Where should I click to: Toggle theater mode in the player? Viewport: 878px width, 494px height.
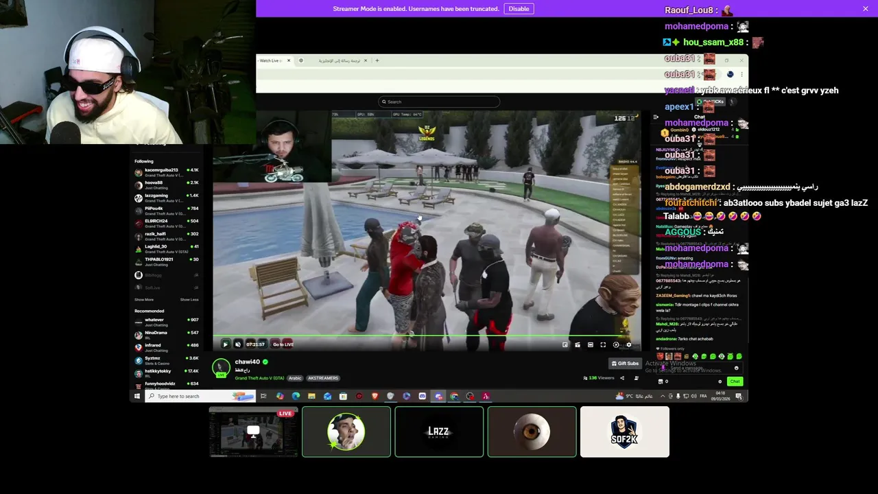coord(591,344)
